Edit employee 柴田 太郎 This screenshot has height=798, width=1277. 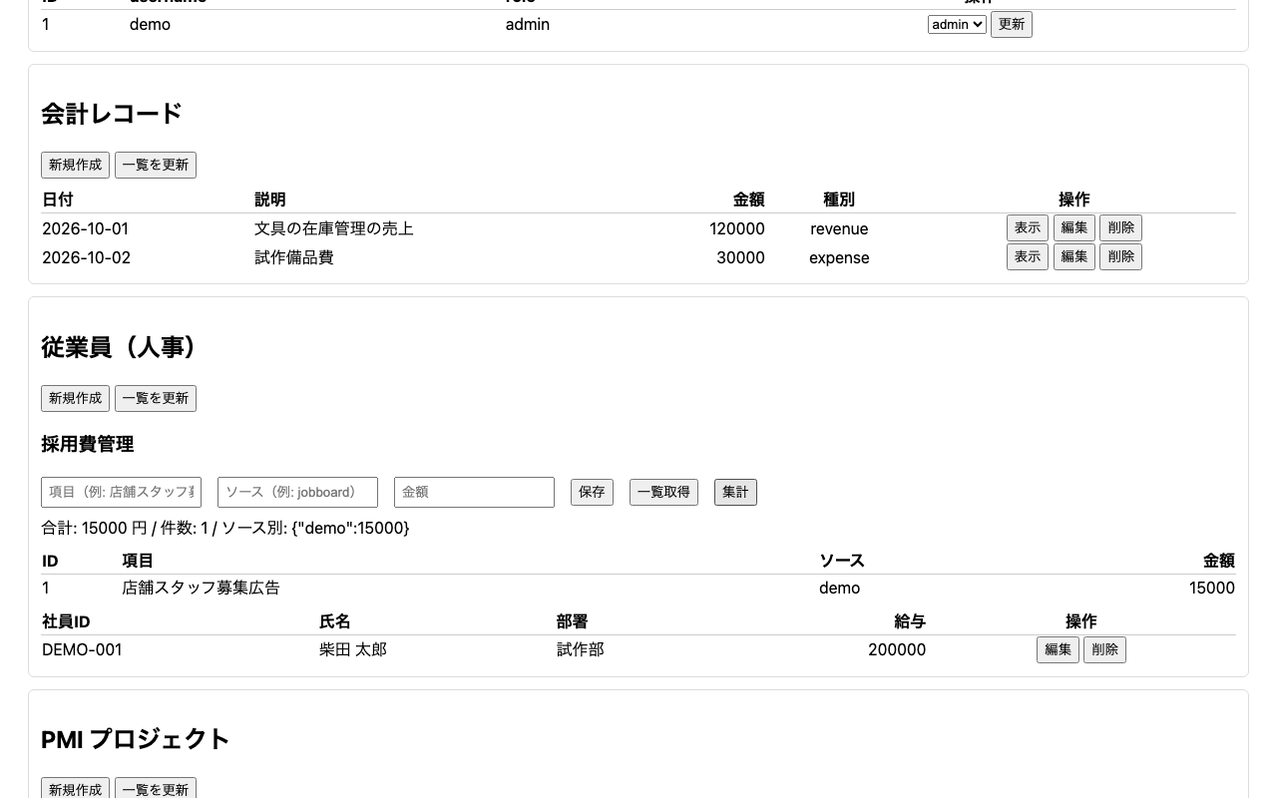coord(1058,649)
